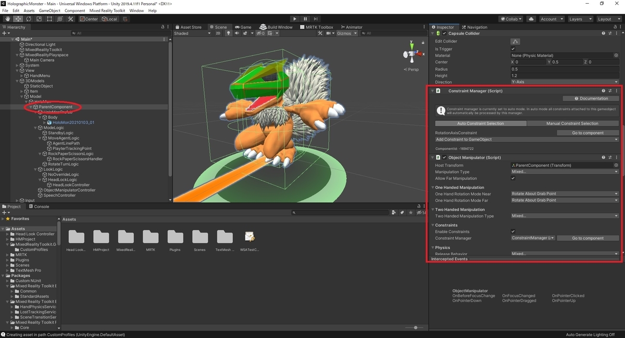
Task: Click RotationAxisConstraint Go to component
Action: pos(588,133)
